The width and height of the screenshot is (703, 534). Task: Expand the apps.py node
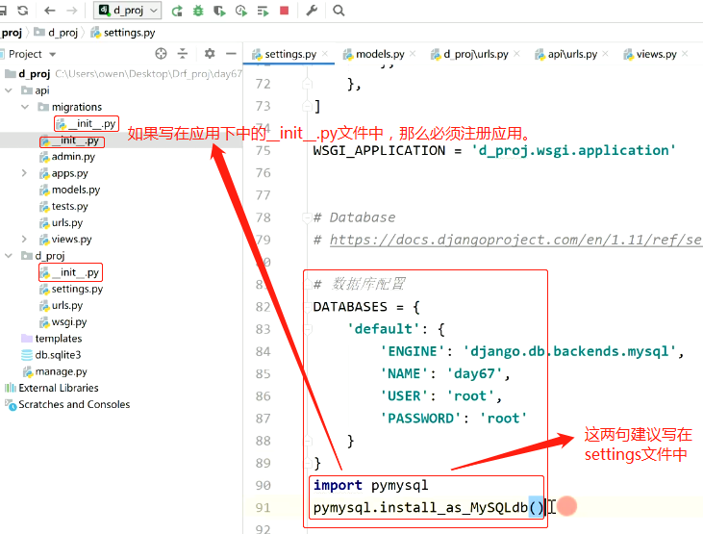point(24,173)
